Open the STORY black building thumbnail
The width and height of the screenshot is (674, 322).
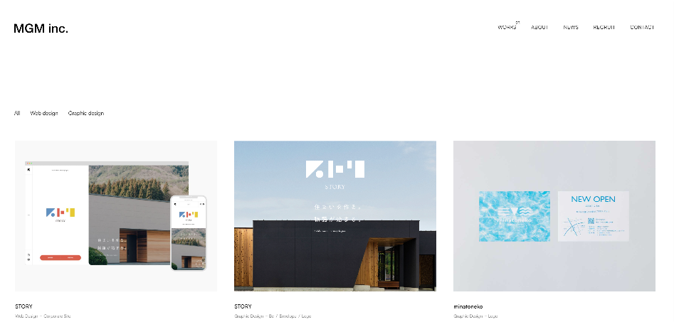click(x=335, y=216)
